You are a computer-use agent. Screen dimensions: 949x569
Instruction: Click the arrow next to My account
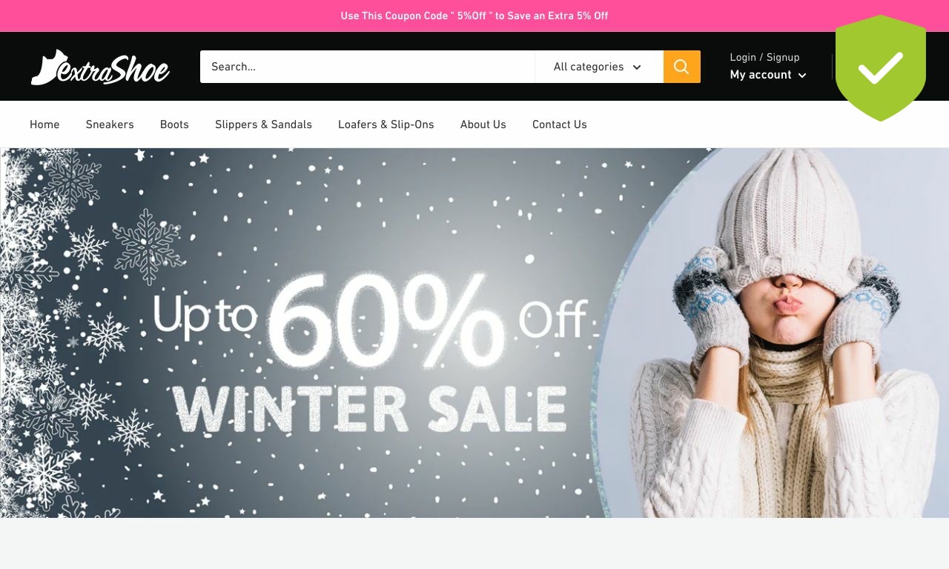coord(801,76)
